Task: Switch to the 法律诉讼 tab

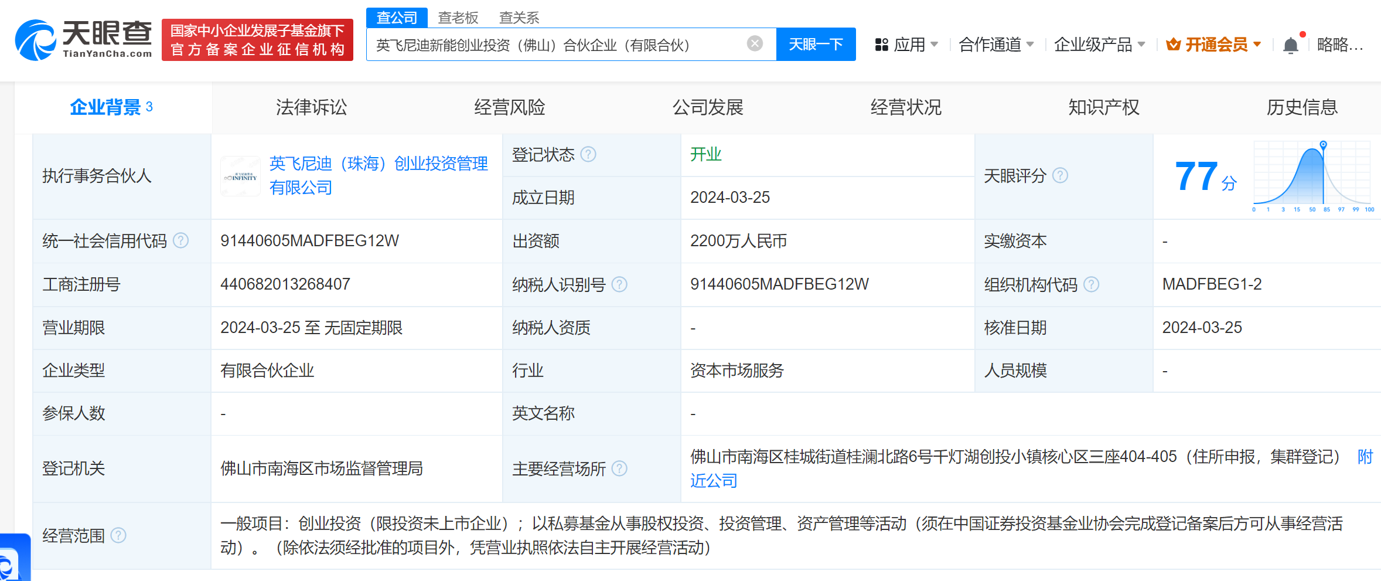Action: [311, 107]
